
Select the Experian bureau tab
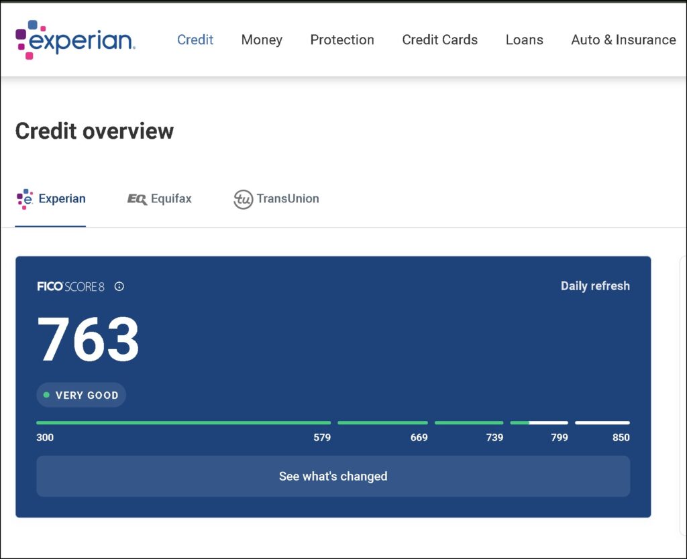(x=51, y=199)
